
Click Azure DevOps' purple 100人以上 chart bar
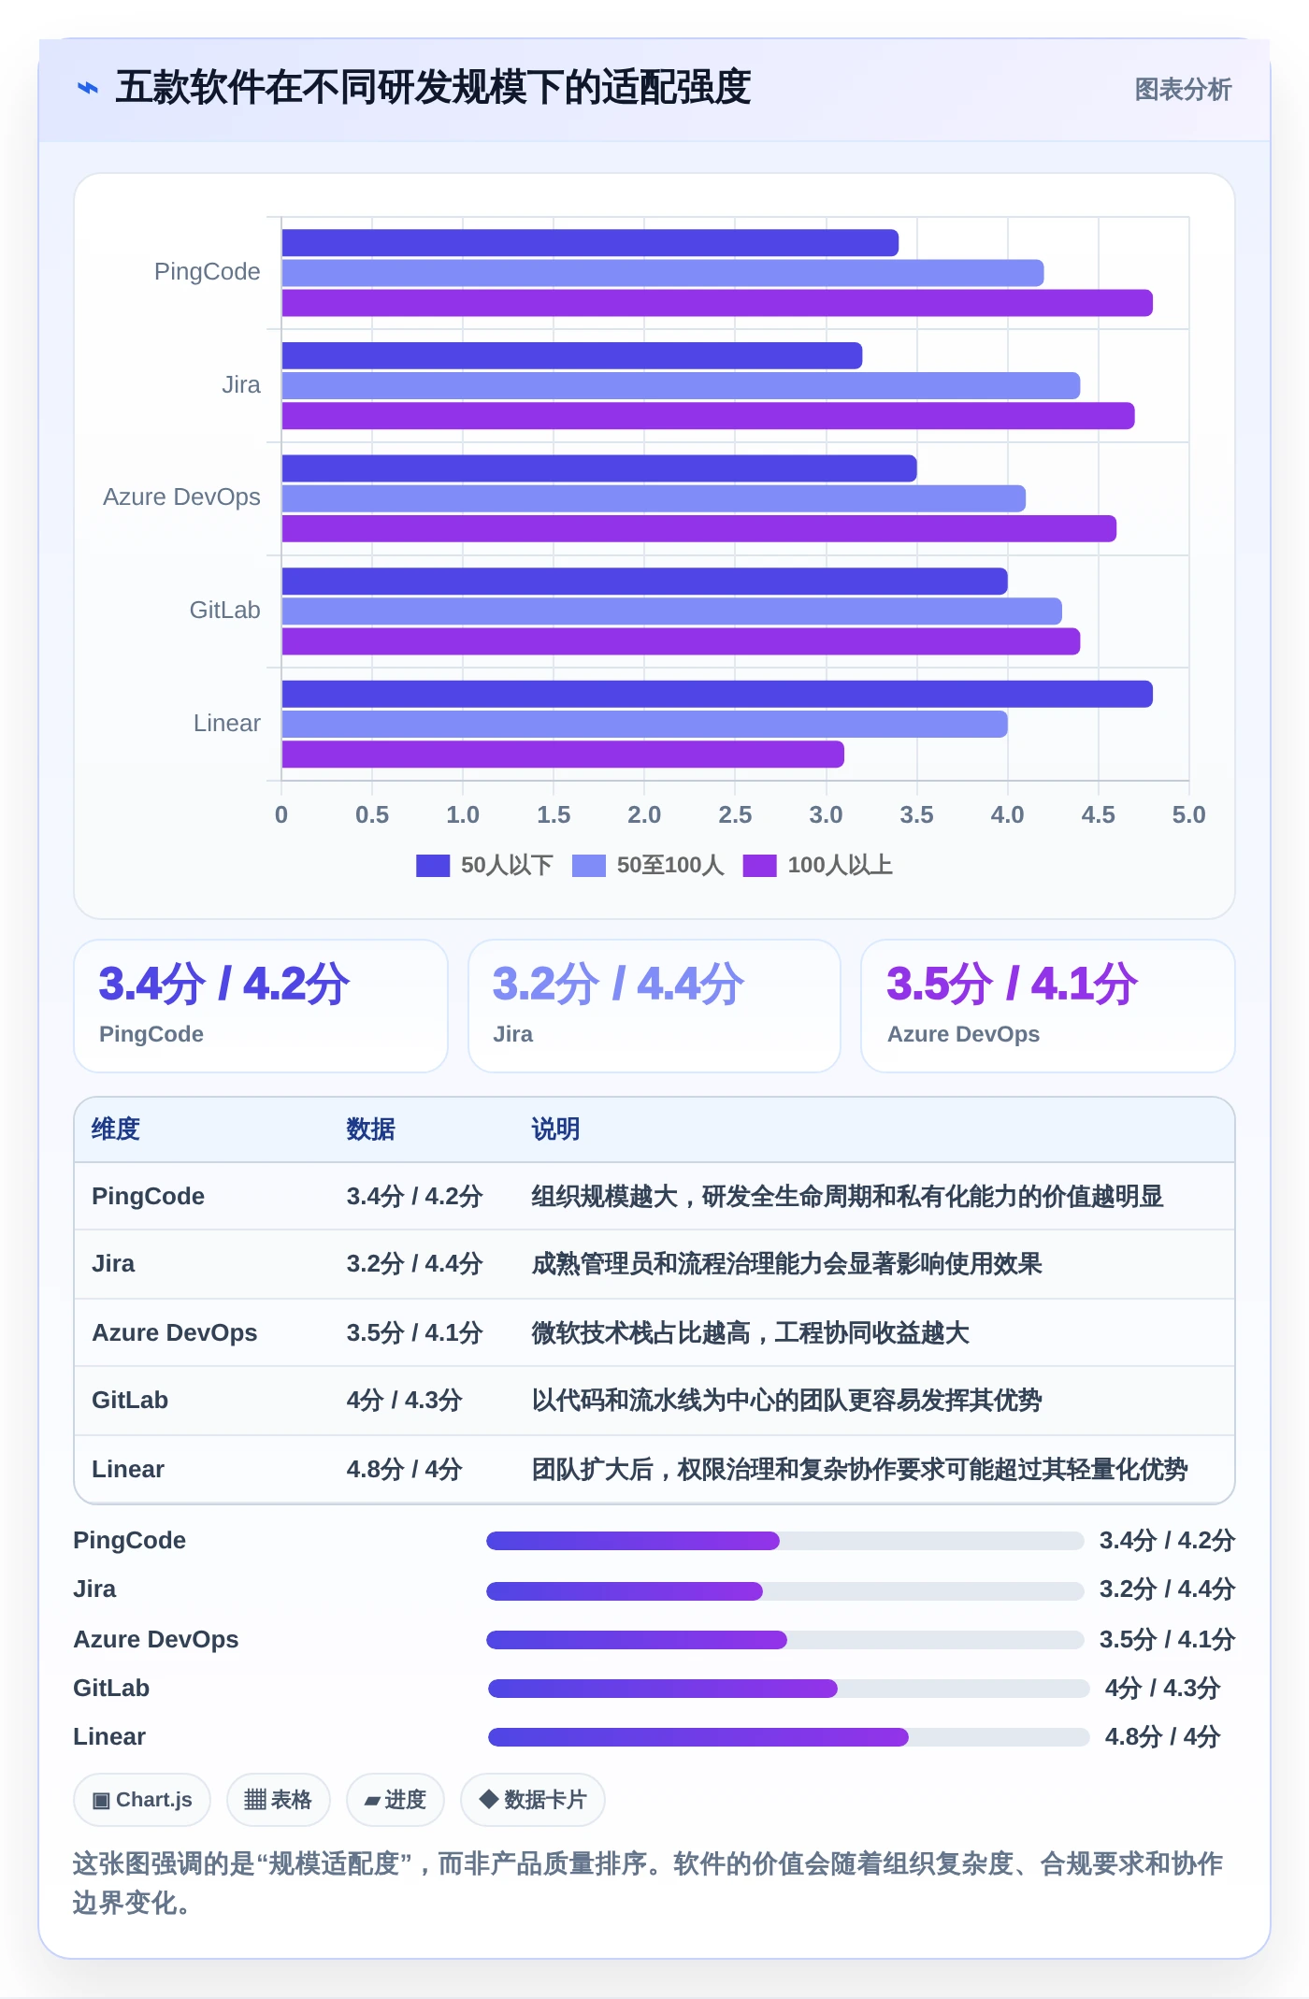698,529
